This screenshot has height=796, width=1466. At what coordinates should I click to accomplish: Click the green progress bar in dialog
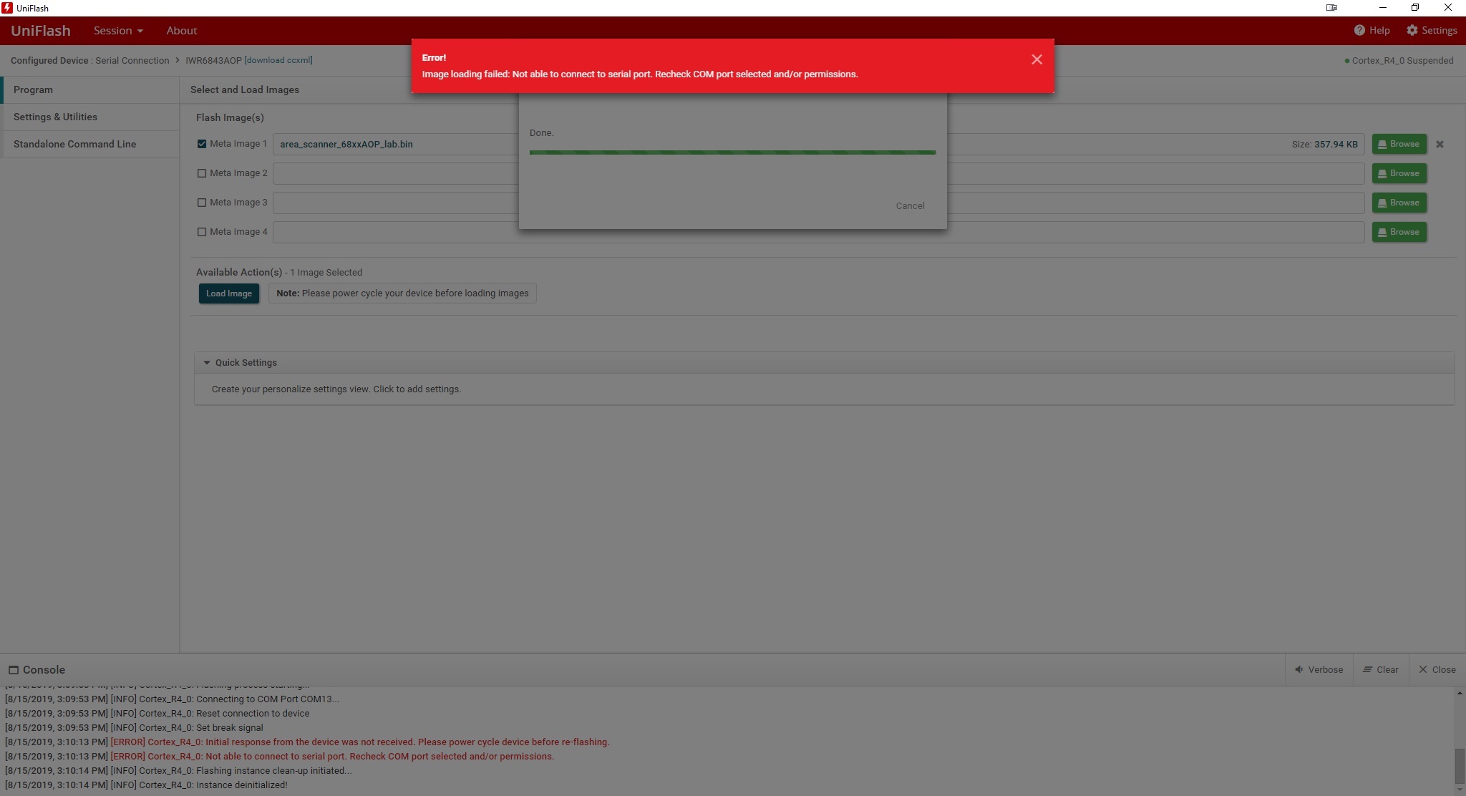pyautogui.click(x=732, y=152)
